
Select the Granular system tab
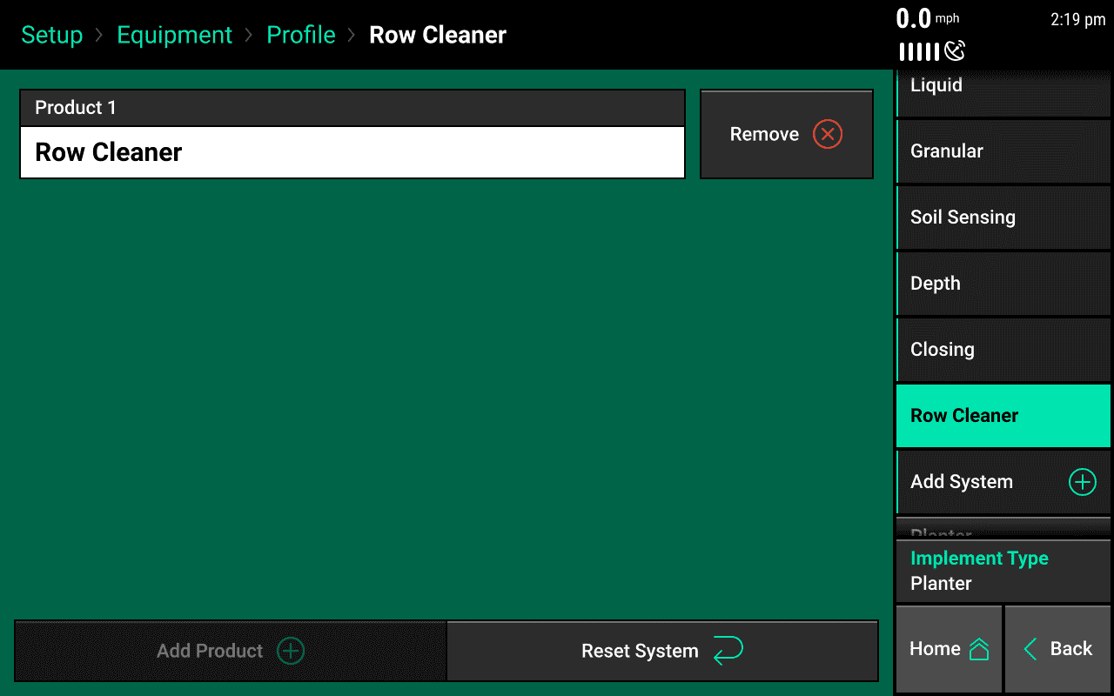click(1003, 151)
